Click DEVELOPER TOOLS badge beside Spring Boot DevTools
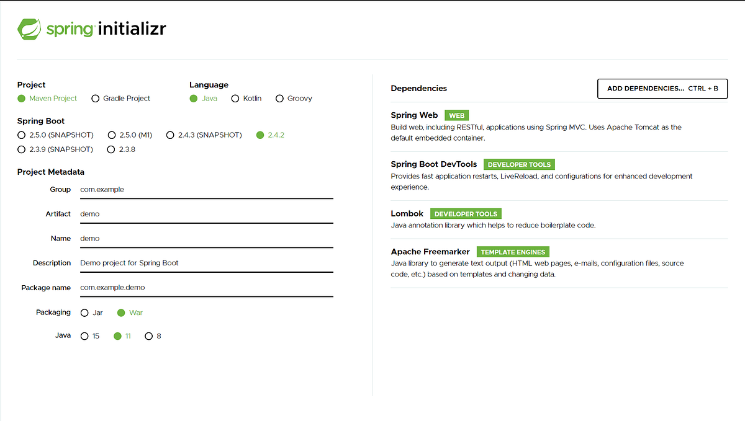This screenshot has height=421, width=745. pyautogui.click(x=519, y=164)
